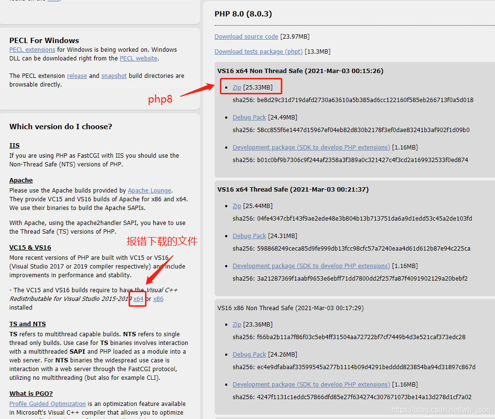Click Download tests package (phpt) link
The height and width of the screenshot is (419, 495).
259,51
